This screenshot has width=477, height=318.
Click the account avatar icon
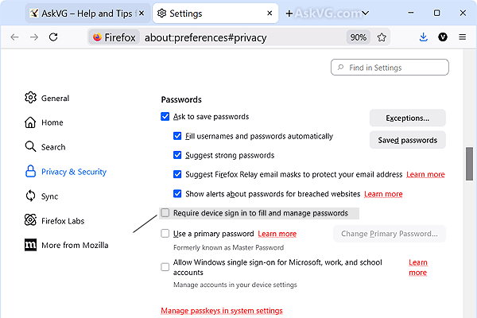click(443, 37)
